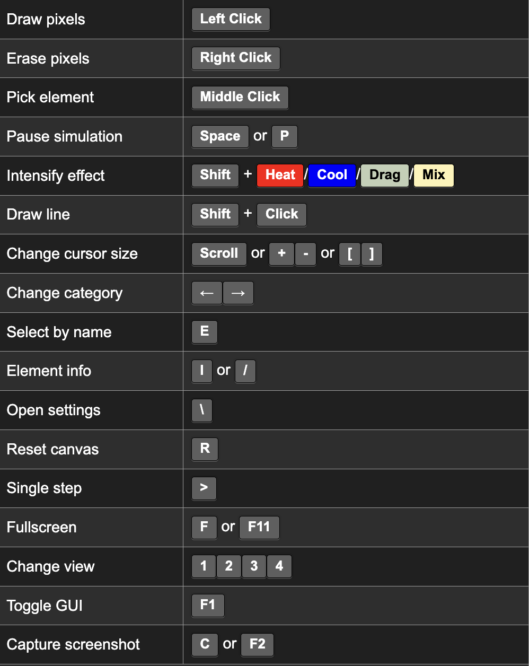This screenshot has width=529, height=666.
Task: Click the greater-than single step key
Action: pyautogui.click(x=204, y=488)
